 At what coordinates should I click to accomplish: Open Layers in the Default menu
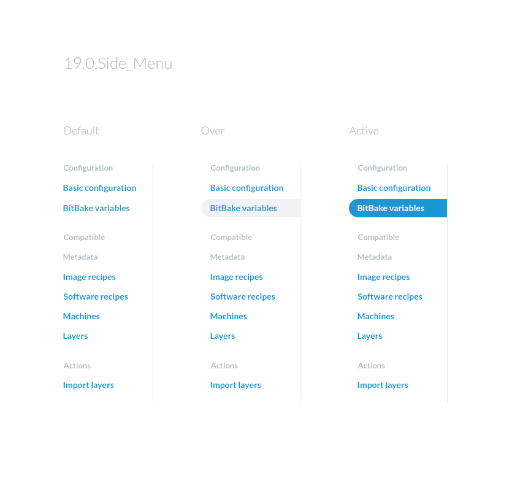pyautogui.click(x=75, y=336)
